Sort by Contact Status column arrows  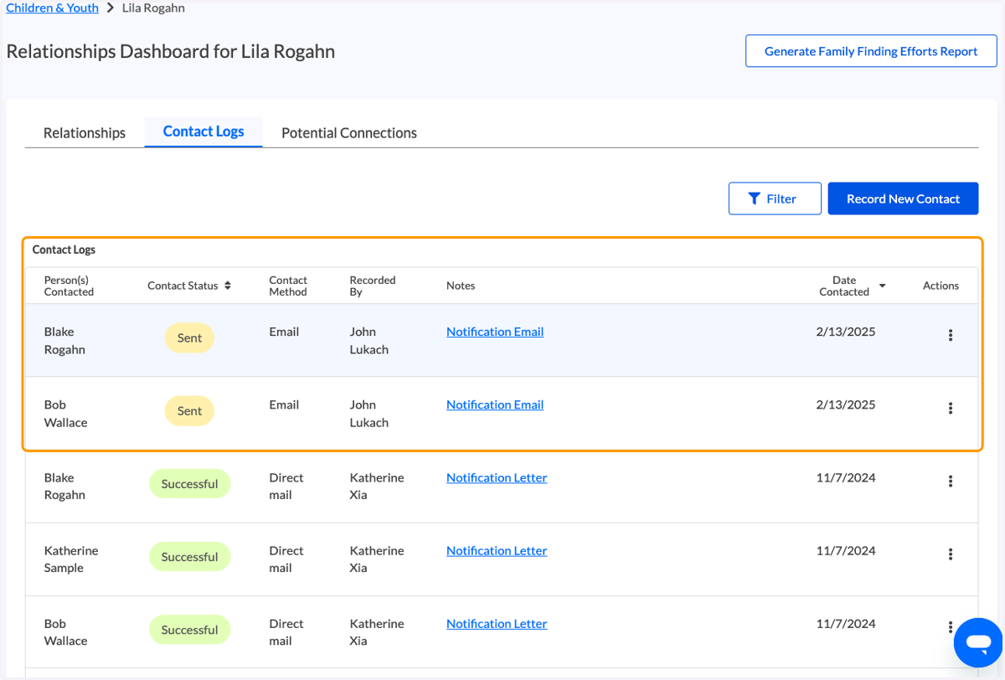coord(227,286)
